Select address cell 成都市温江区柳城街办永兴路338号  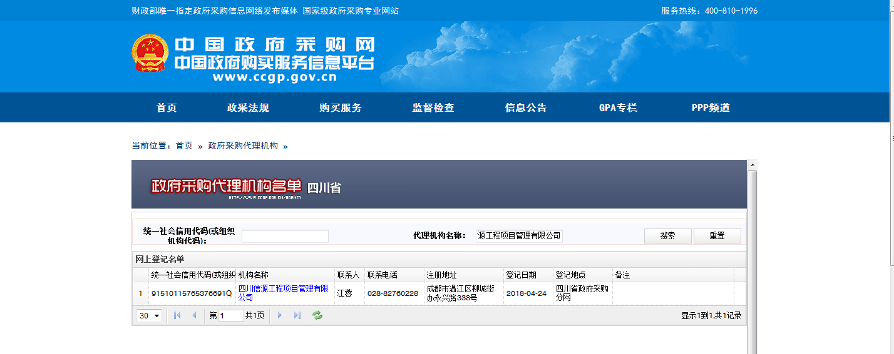(463, 293)
